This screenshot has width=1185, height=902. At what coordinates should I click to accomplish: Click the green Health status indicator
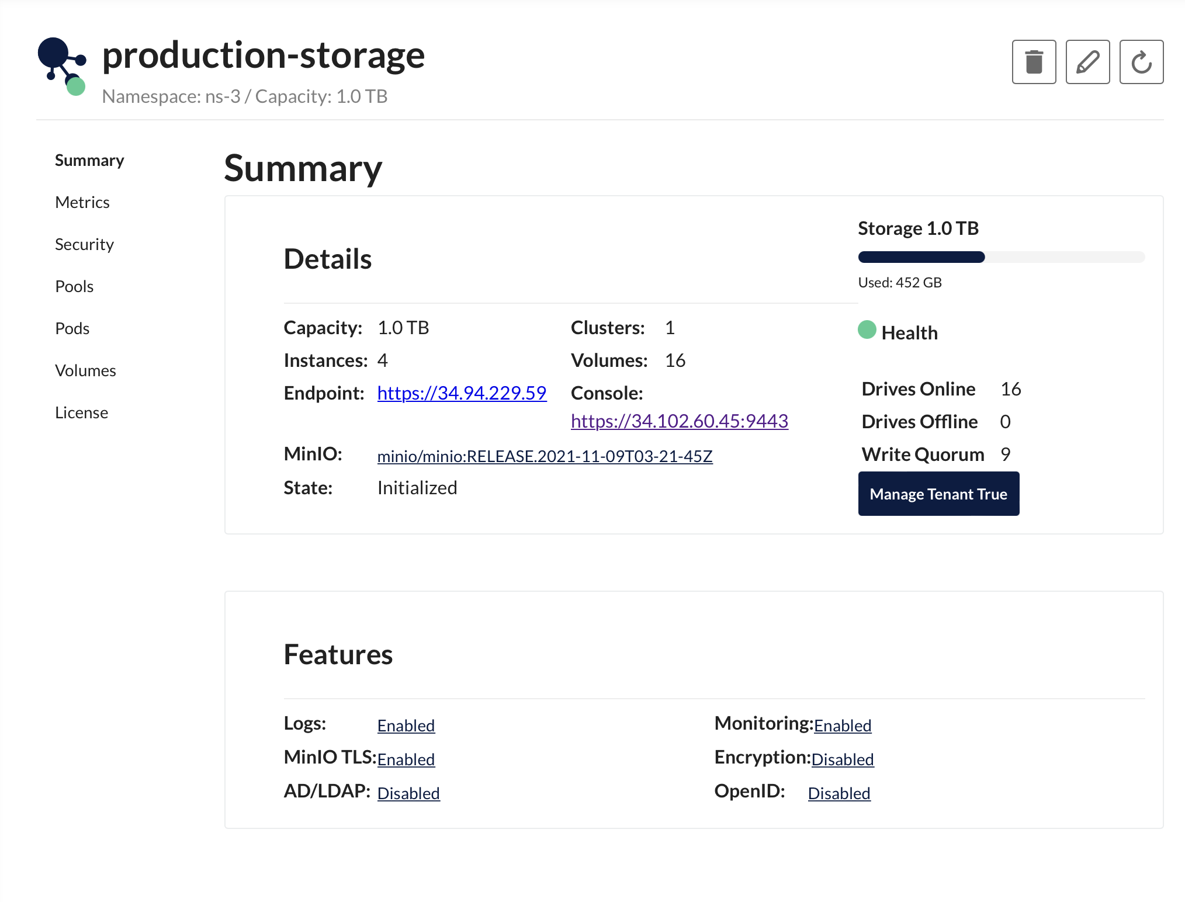point(867,329)
